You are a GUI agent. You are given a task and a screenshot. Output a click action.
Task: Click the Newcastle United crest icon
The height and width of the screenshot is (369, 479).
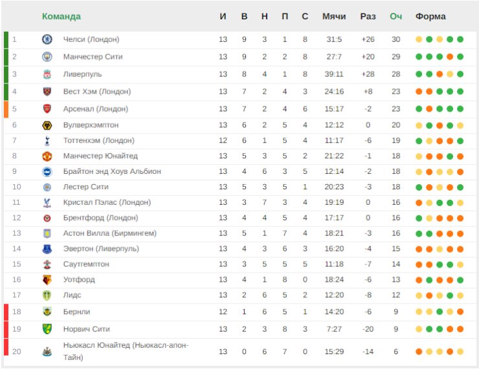coord(47,352)
